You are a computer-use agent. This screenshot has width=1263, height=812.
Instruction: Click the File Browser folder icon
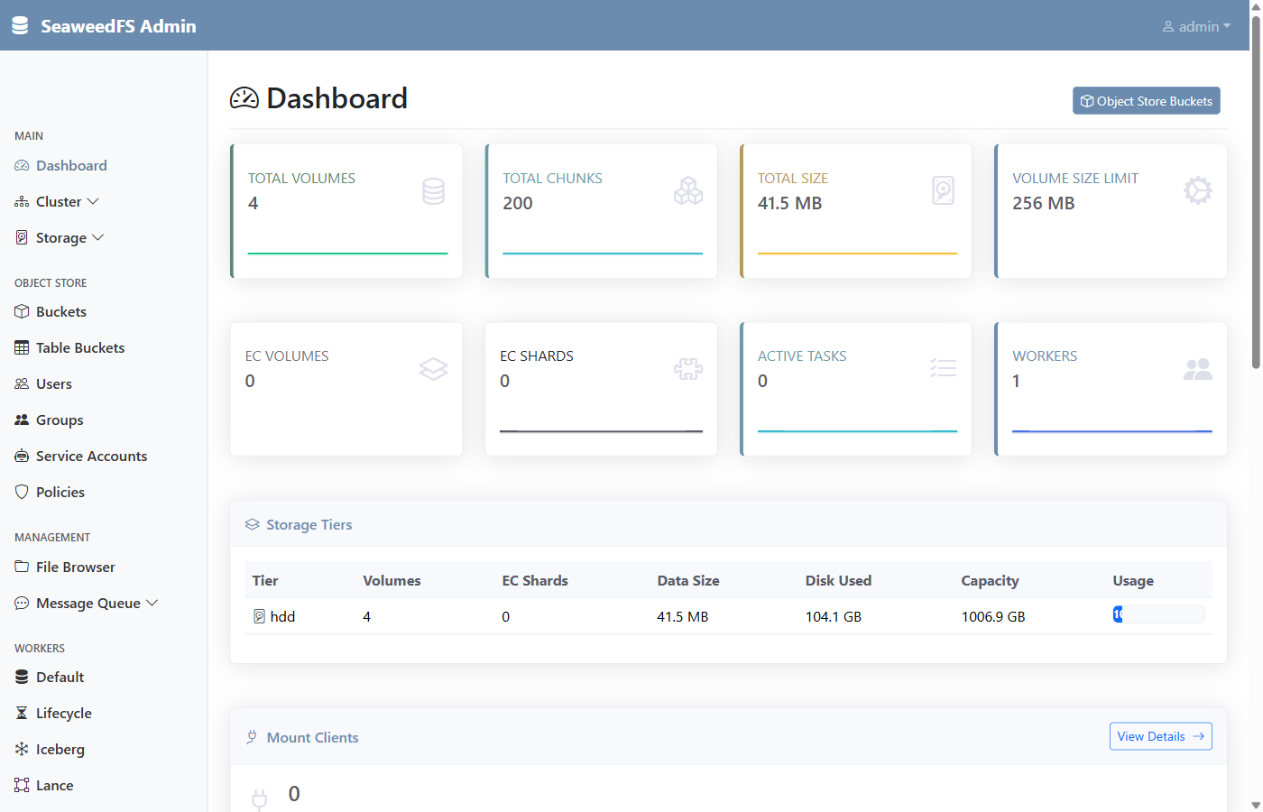(x=22, y=567)
